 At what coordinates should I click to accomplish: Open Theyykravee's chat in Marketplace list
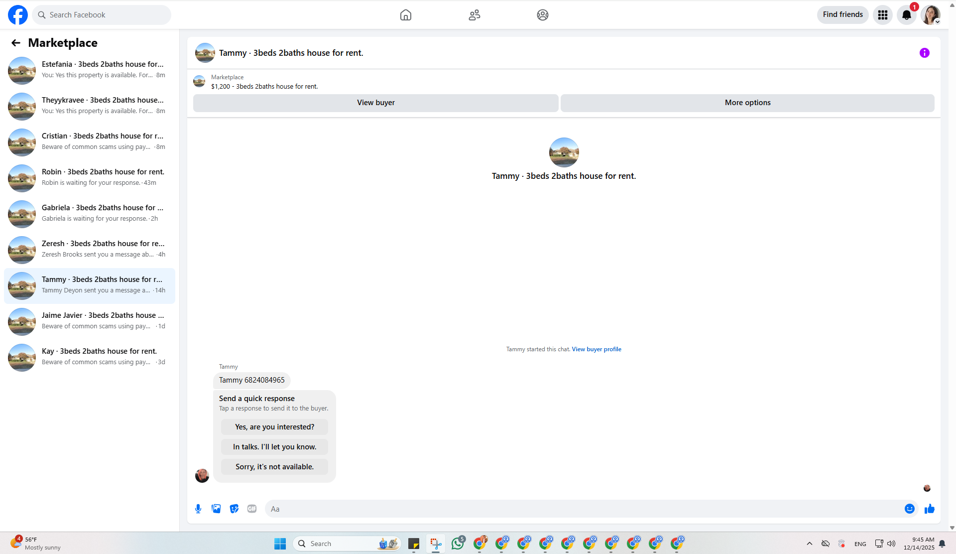click(x=90, y=106)
